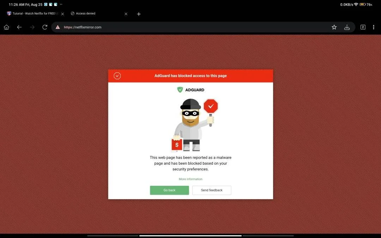Reload the current page

[x=45, y=27]
